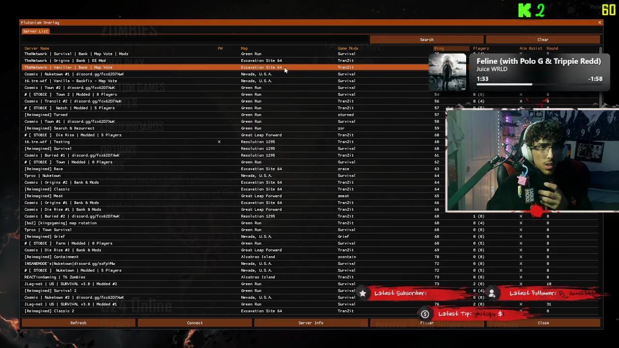Screen dimensions: 619x348
Task: Open the Filter options button
Action: tap(427, 323)
